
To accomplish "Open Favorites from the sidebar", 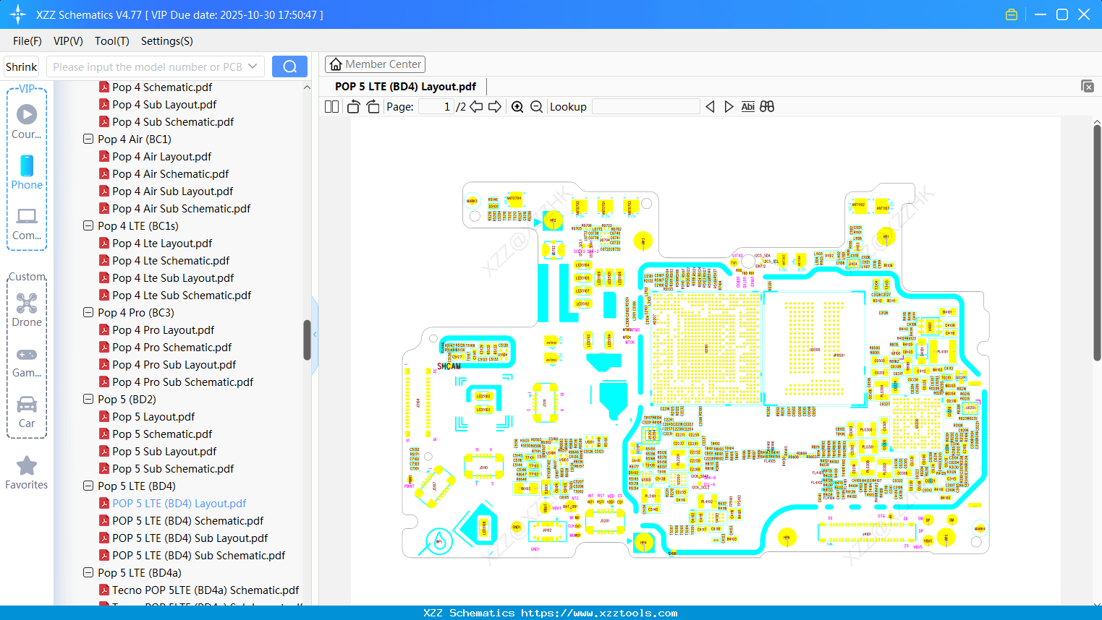I will [x=26, y=471].
